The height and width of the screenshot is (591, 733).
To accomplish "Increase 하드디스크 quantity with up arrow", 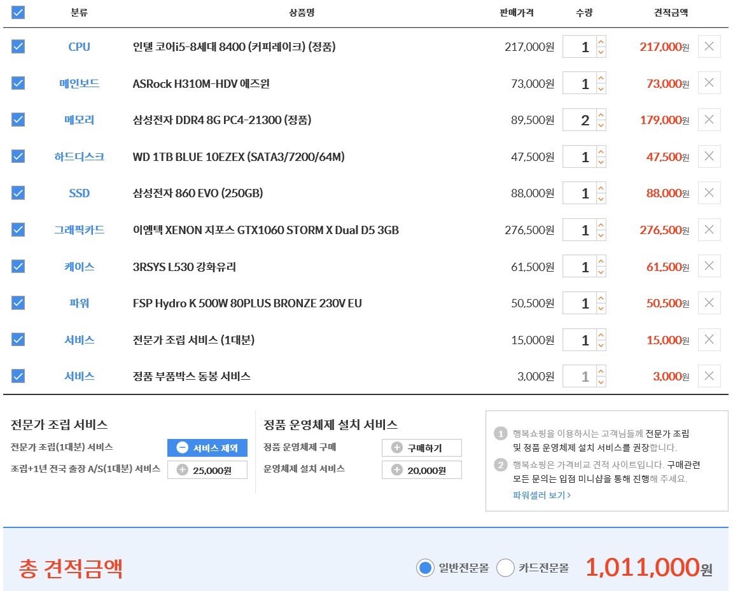I will pyautogui.click(x=601, y=151).
